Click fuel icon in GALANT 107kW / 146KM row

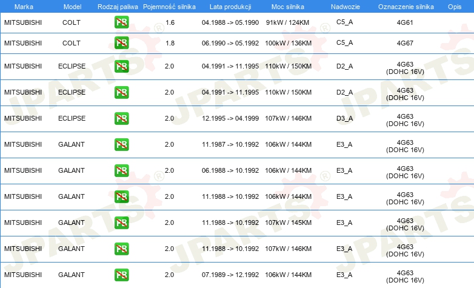tap(121, 249)
